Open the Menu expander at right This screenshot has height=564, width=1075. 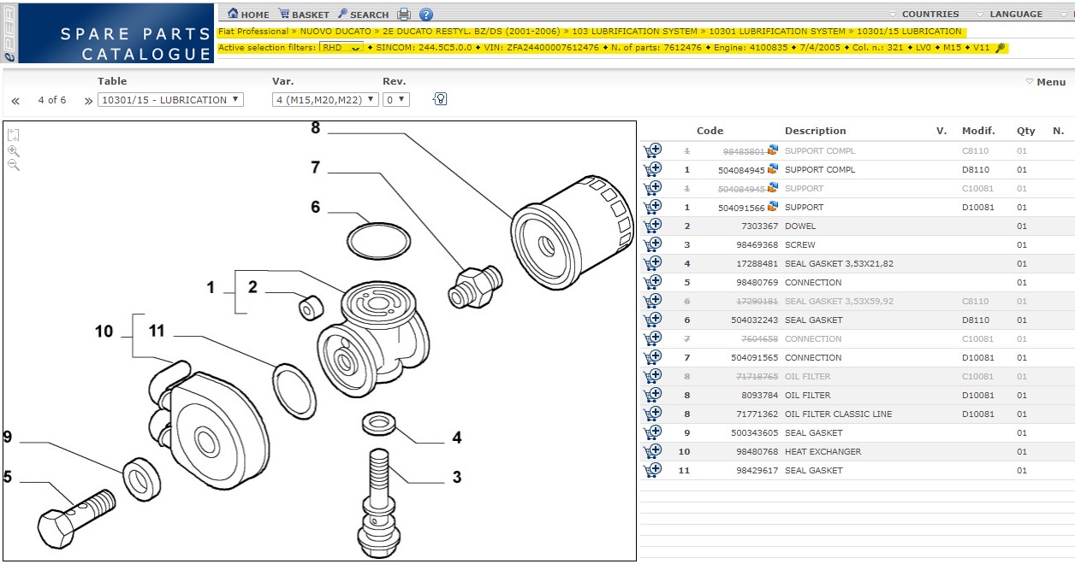click(x=1045, y=82)
